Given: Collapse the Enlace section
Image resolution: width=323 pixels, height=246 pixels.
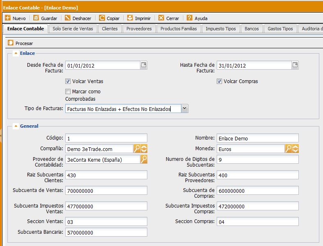Looking at the screenshot, I should [x=16, y=53].
